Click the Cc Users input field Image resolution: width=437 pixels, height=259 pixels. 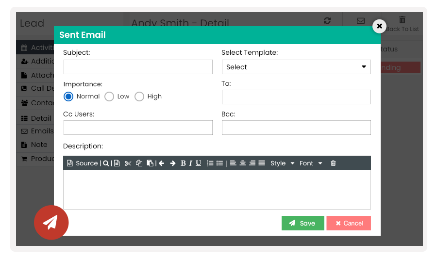138,128
